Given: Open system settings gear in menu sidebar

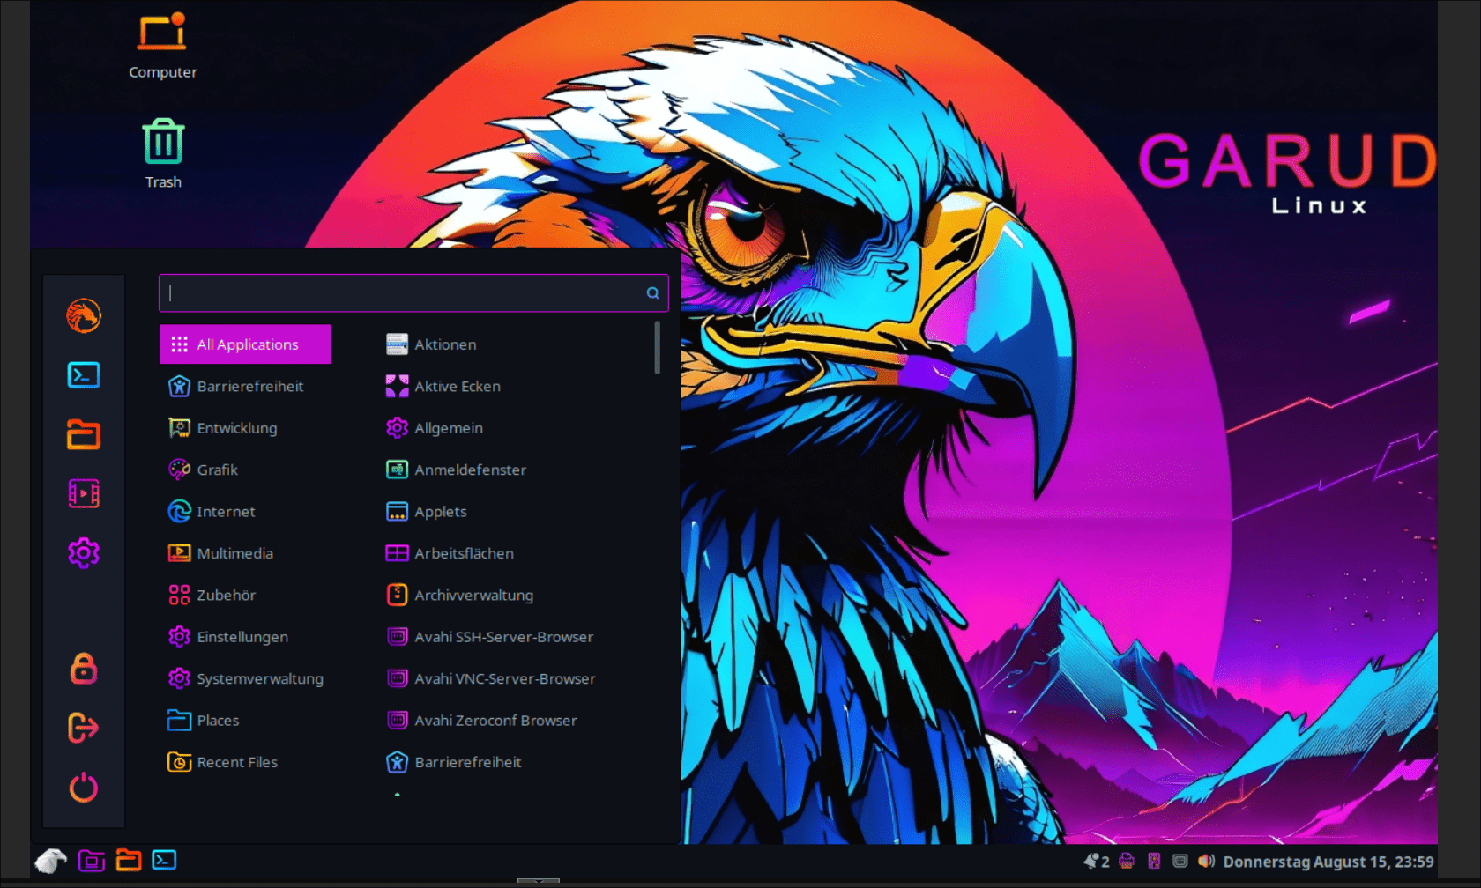Looking at the screenshot, I should tap(84, 553).
